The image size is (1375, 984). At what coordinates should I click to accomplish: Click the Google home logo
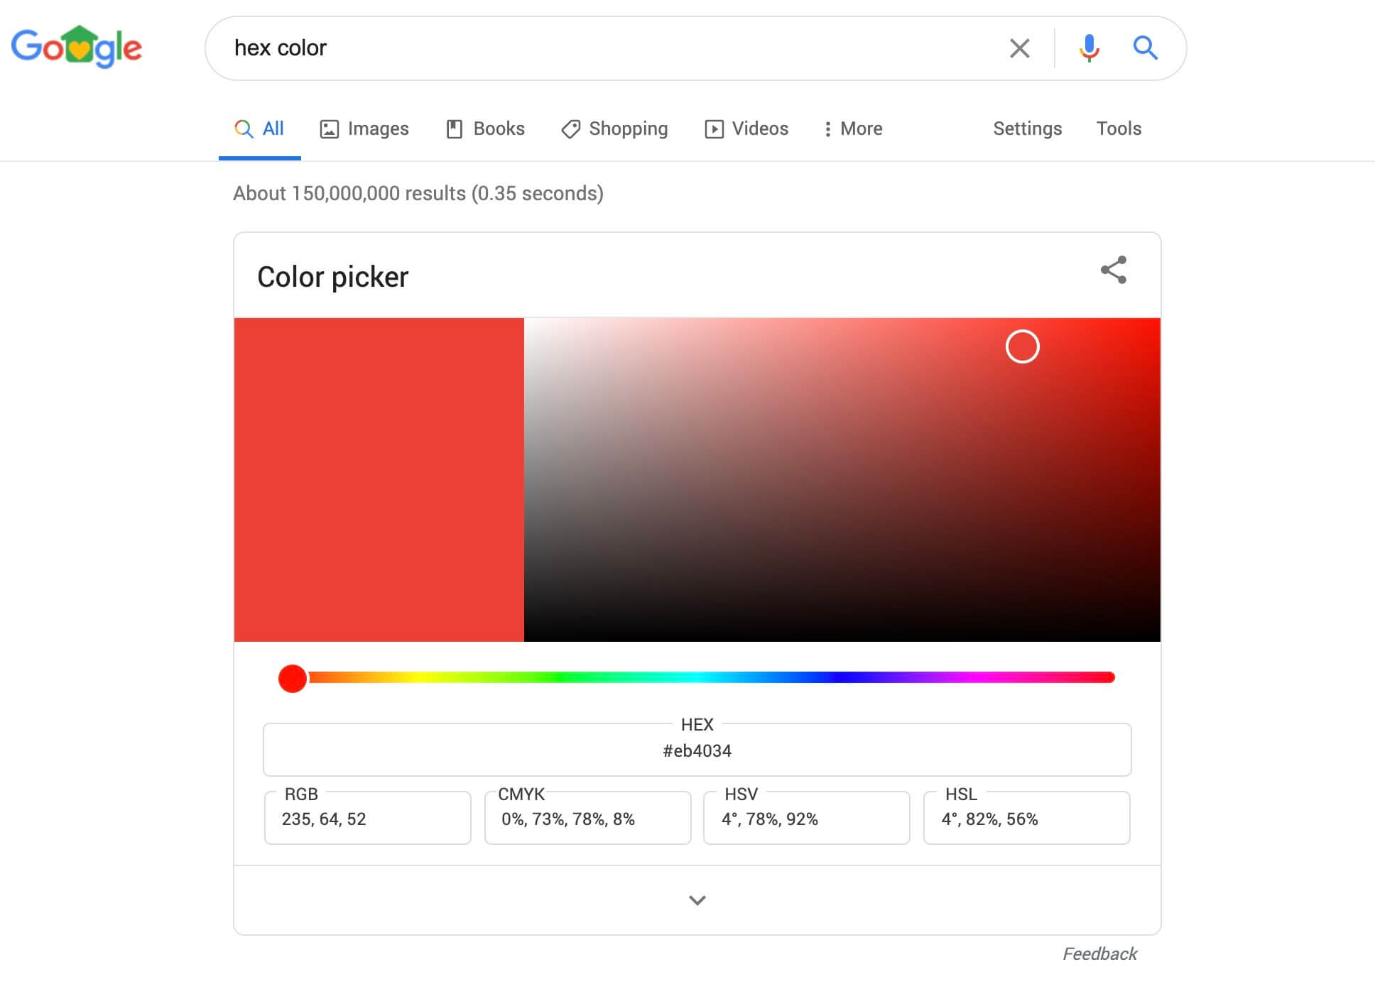coord(78,47)
